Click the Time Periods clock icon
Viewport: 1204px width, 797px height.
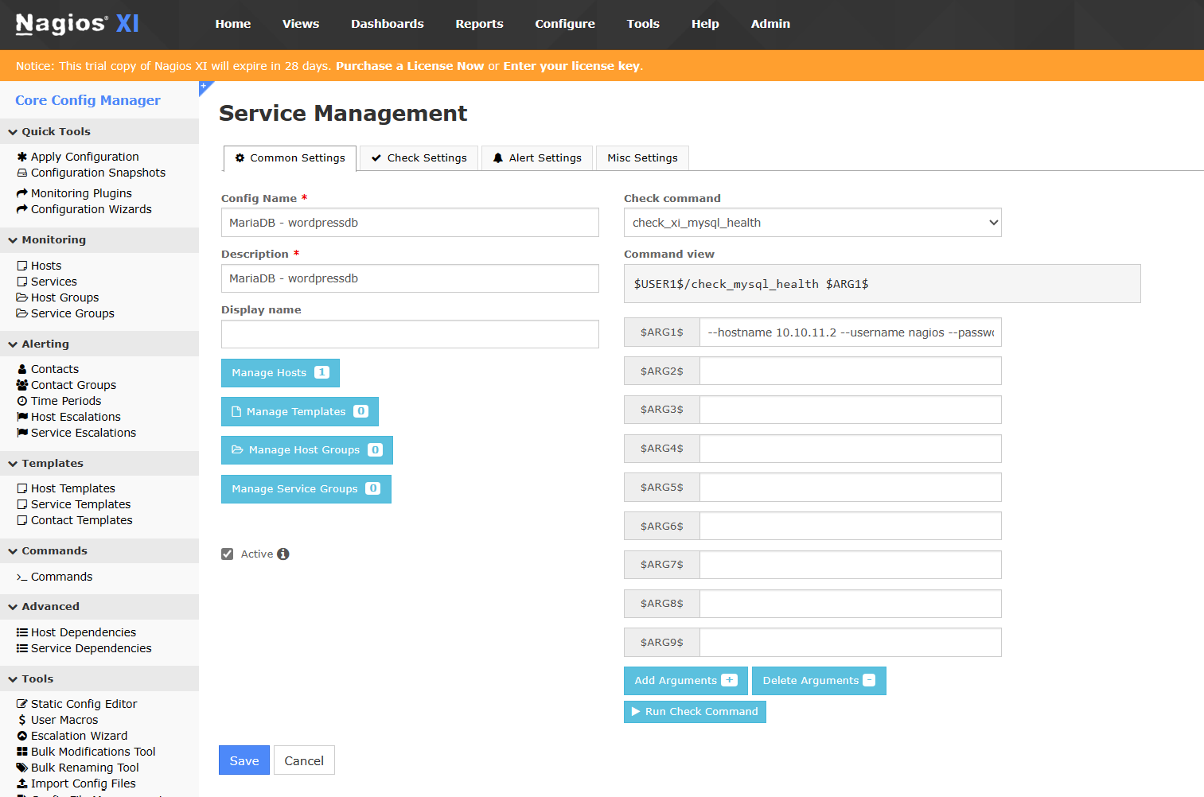click(22, 401)
